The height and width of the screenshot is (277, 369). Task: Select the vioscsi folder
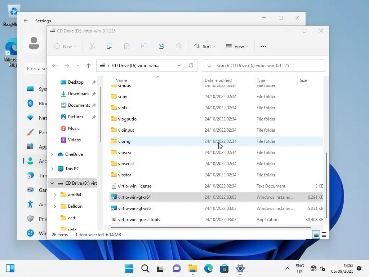216,153
